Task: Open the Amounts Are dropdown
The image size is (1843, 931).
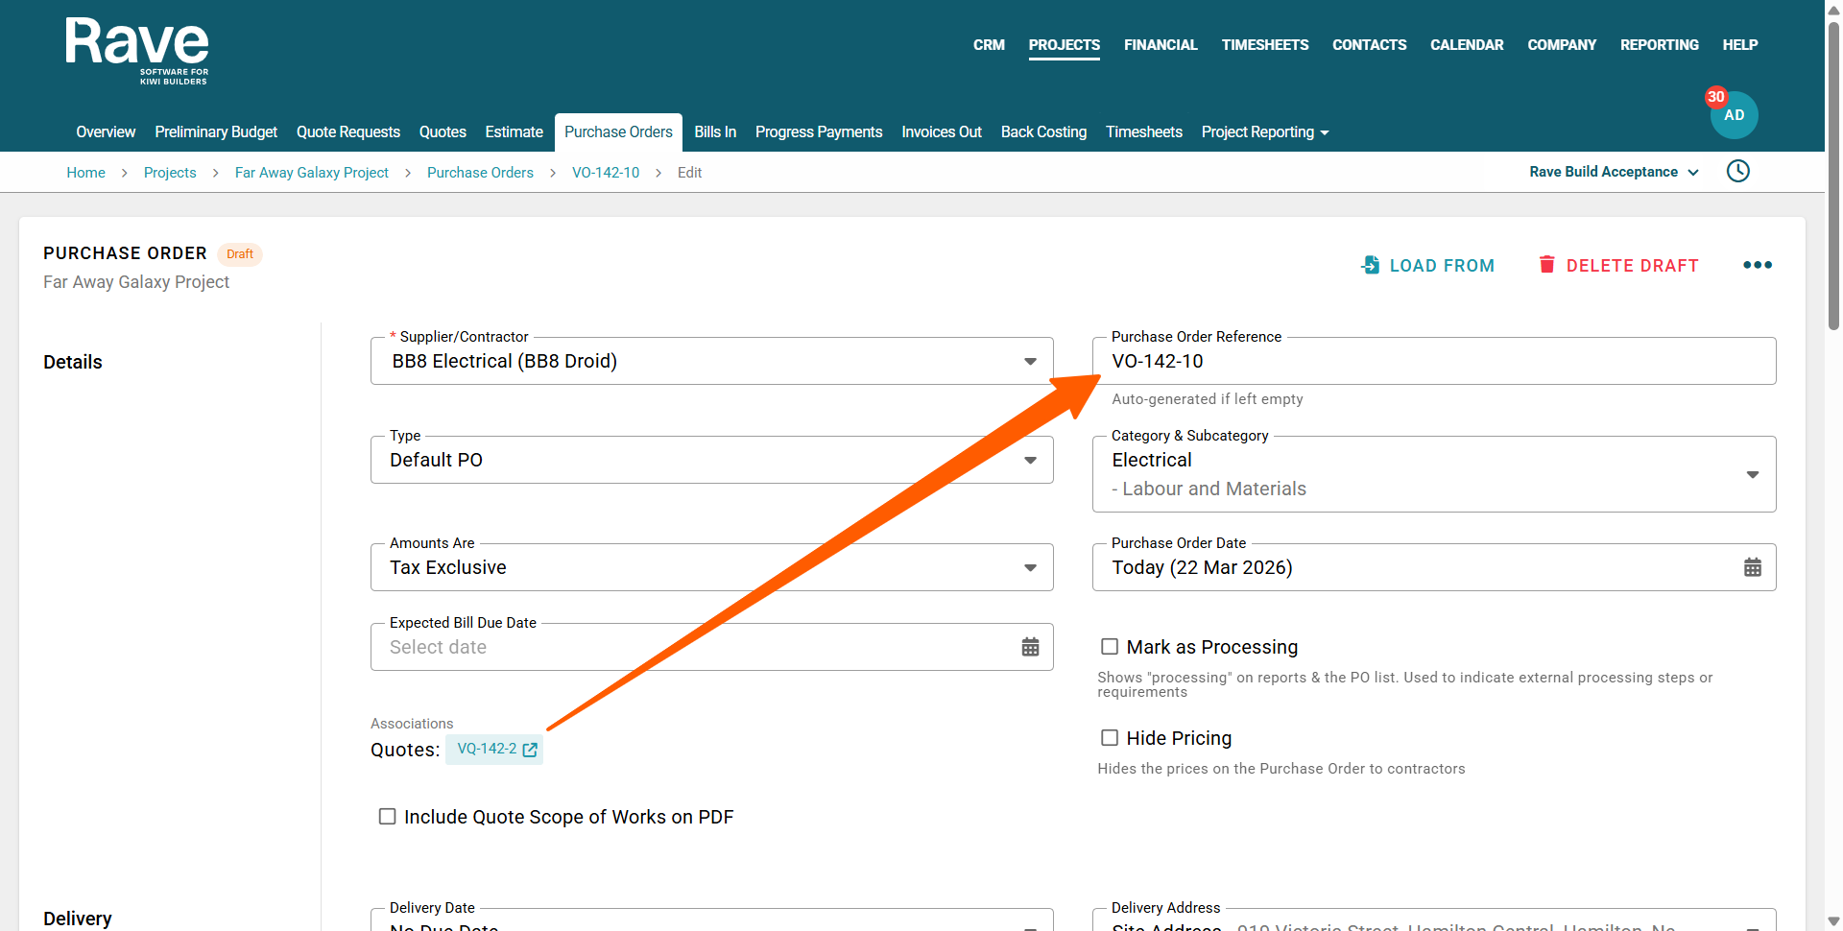Action: pyautogui.click(x=1030, y=568)
